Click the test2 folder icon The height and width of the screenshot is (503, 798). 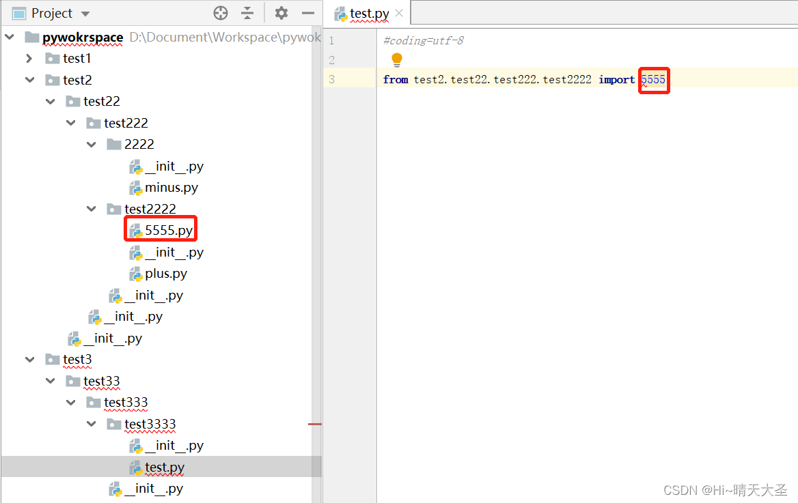53,80
